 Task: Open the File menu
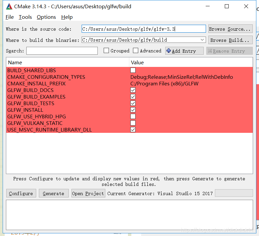tap(10, 17)
